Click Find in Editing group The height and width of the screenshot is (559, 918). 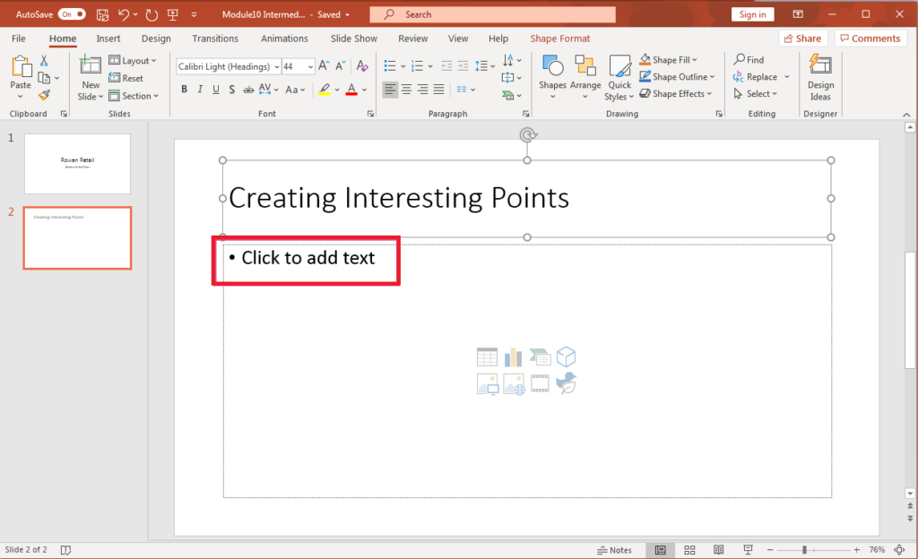[x=749, y=60]
